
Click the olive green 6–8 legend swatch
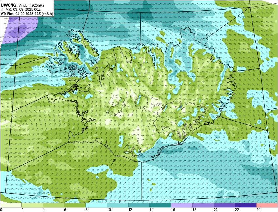pyautogui.click(x=75, y=205)
